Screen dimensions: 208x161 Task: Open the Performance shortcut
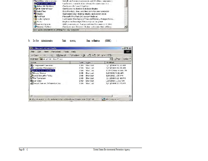point(39,78)
